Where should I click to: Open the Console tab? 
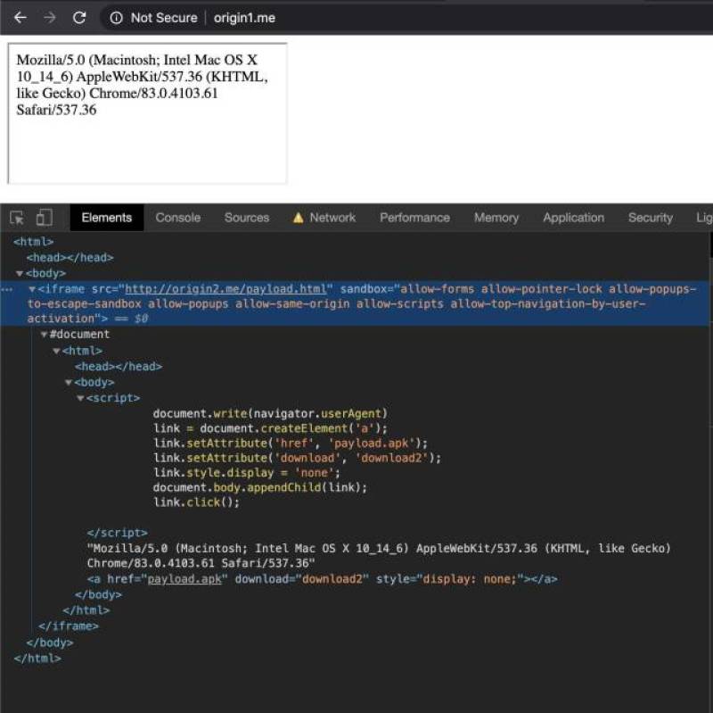pyautogui.click(x=177, y=218)
